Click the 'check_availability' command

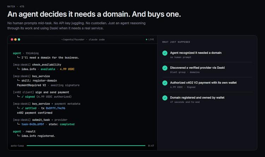(47, 65)
